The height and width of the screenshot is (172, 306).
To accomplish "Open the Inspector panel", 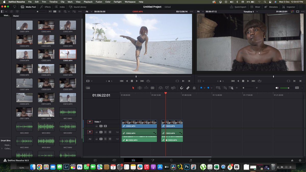I will (x=289, y=7).
